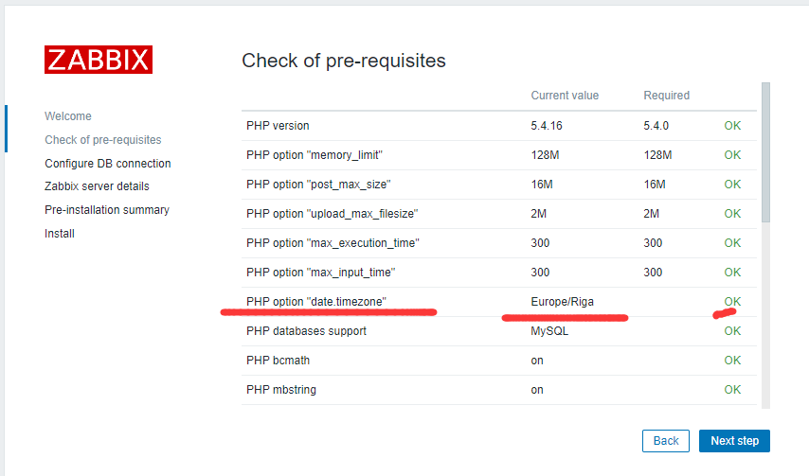This screenshot has height=476, width=809.
Task: Go back with the Back button
Action: pyautogui.click(x=666, y=441)
